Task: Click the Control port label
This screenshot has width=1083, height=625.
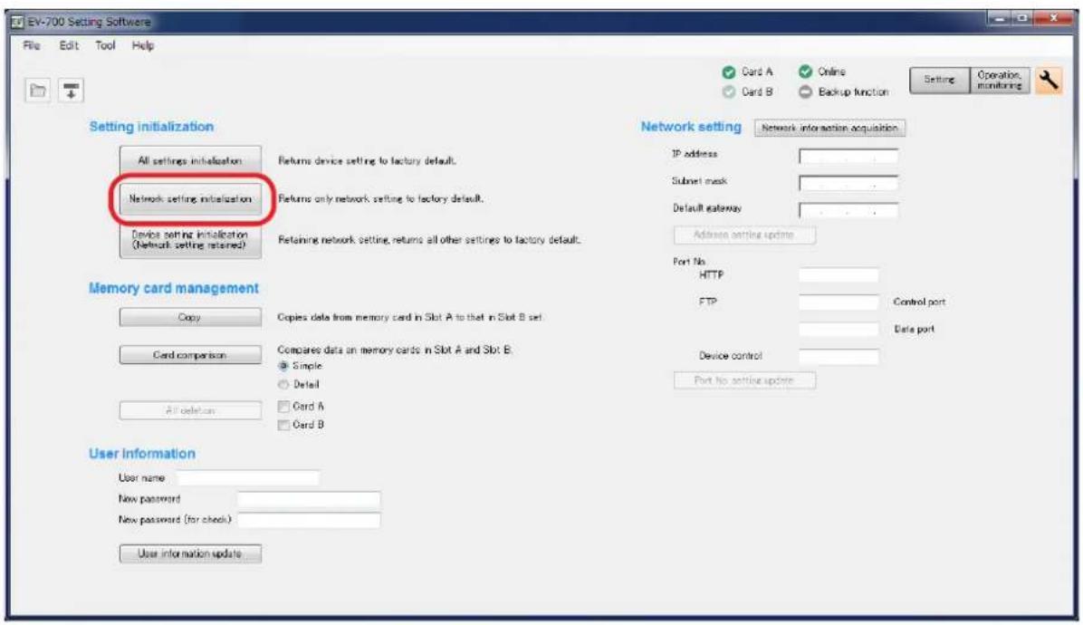Action: click(919, 303)
